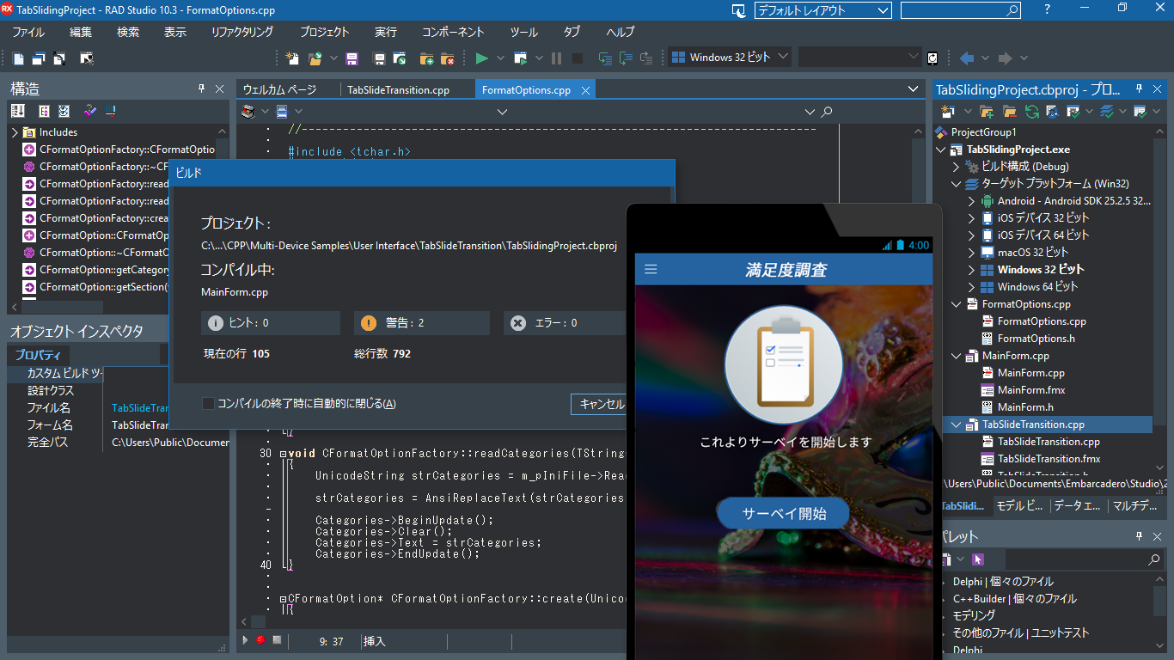
Task: Click Add File to Project icon
Action: pos(426,58)
